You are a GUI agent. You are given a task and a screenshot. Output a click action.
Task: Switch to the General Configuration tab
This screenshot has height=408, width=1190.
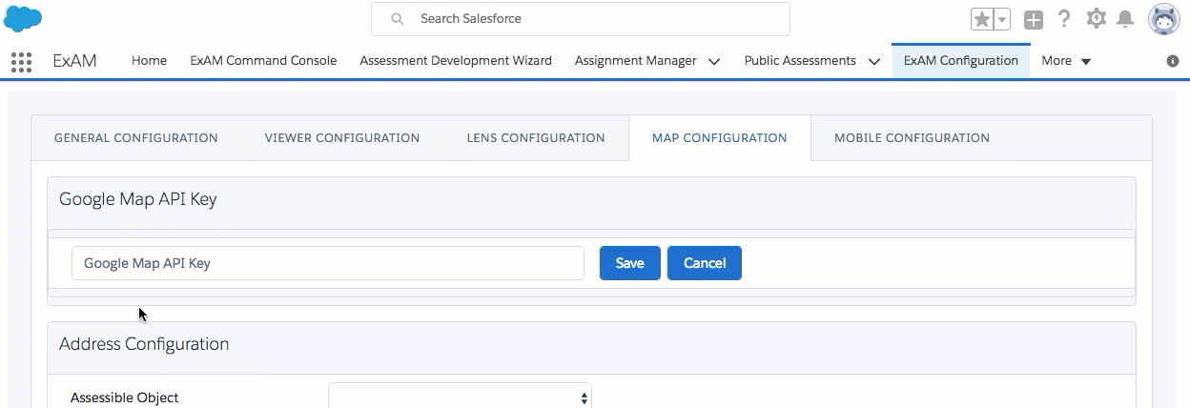(x=136, y=138)
